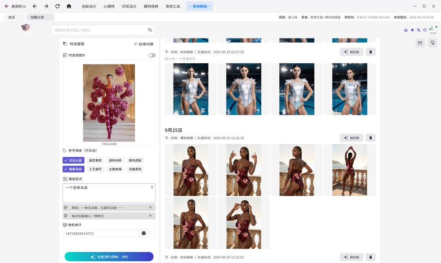Open the AI模特 menu item

[x=109, y=6]
